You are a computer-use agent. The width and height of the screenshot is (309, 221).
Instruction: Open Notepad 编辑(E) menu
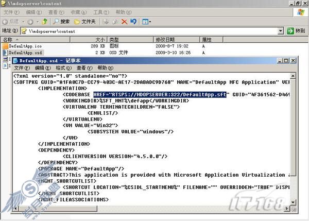tap(43, 68)
